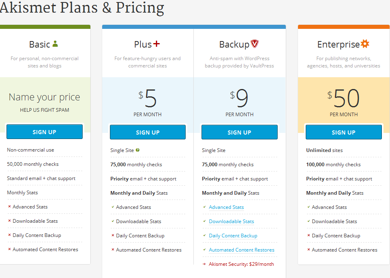Click the Enterprise plan title
Viewport: 390px width, 278px height.
coord(339,44)
